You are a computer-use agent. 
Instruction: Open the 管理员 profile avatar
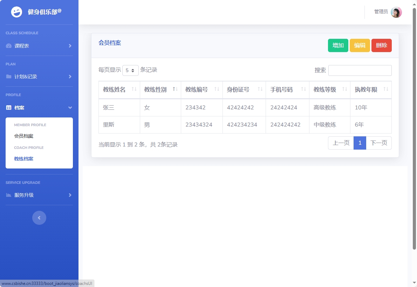396,12
